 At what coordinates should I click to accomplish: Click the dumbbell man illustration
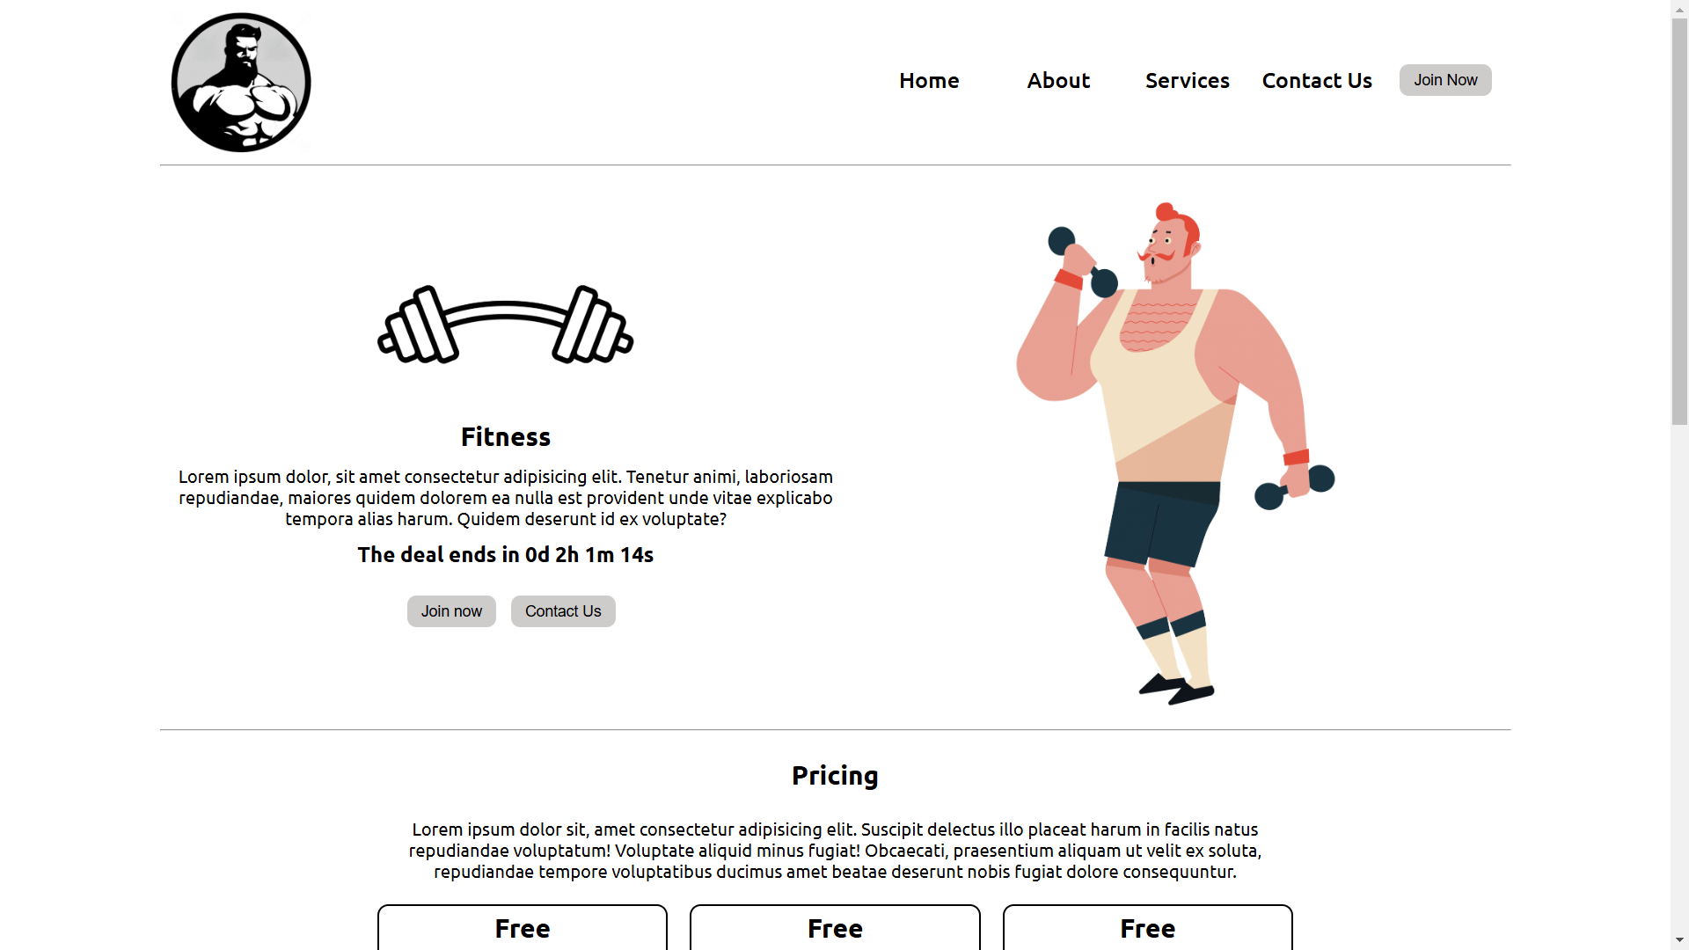1175,453
